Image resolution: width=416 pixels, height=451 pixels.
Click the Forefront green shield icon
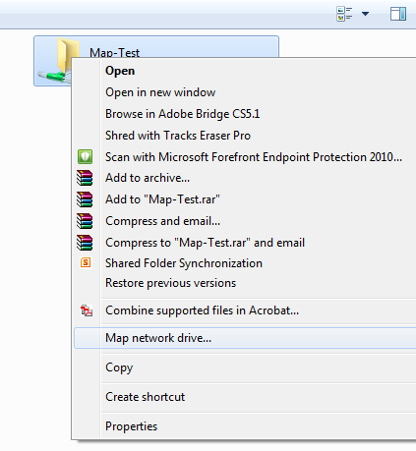85,156
